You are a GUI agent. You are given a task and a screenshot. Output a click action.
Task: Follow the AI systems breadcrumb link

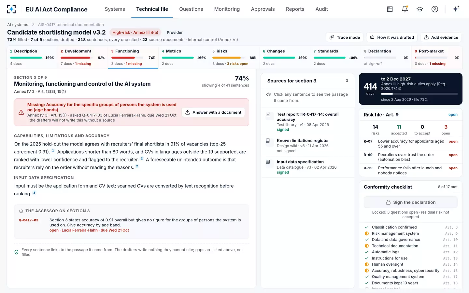coord(18,25)
